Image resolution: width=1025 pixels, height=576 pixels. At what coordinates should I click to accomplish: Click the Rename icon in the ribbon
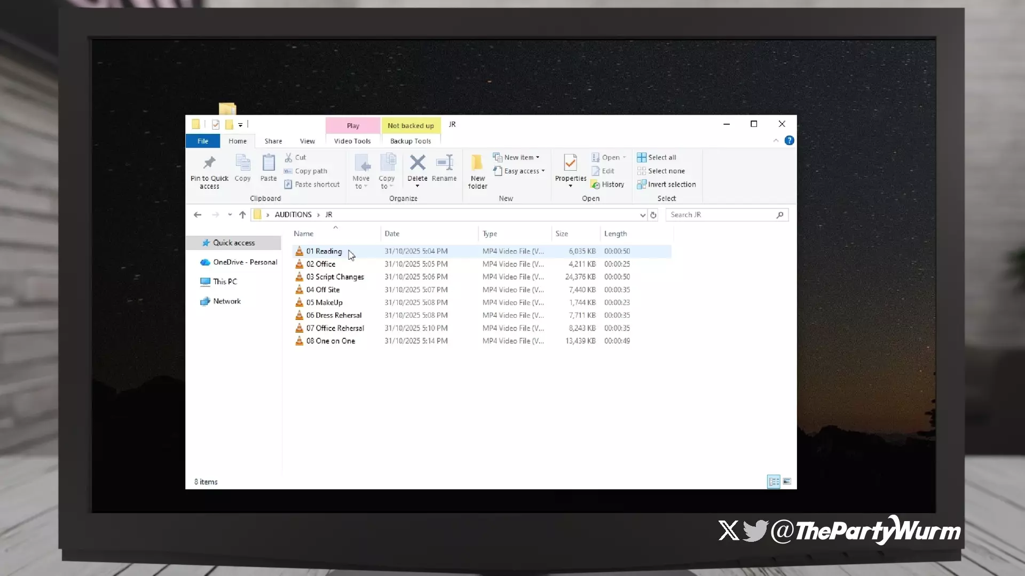(x=444, y=163)
